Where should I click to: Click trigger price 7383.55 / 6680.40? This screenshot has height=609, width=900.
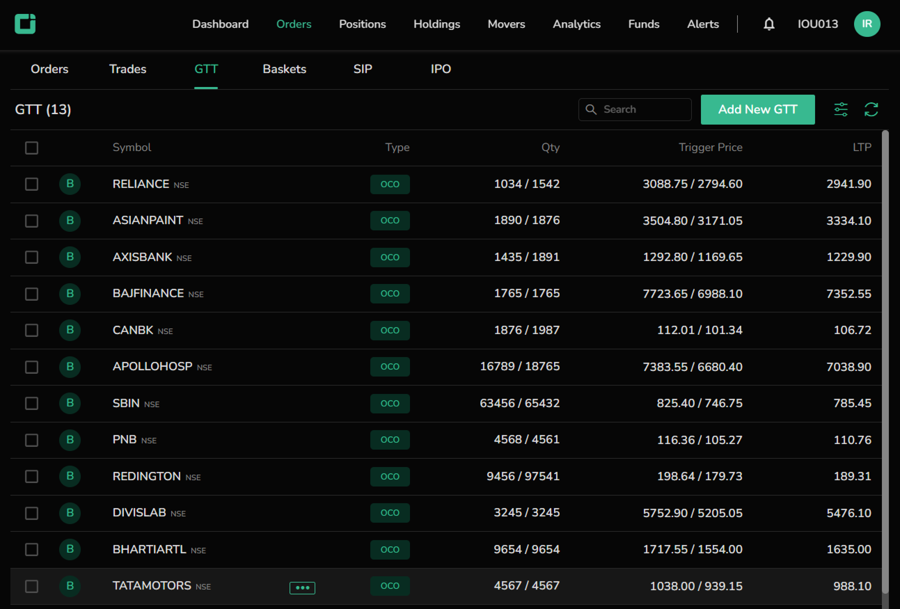tap(693, 367)
